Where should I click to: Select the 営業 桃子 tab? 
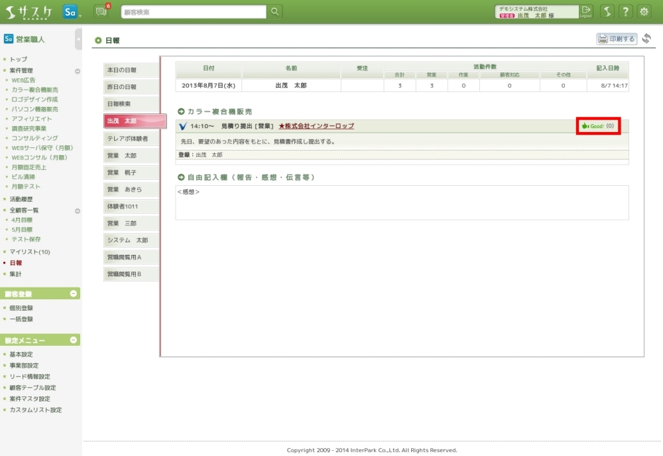131,173
